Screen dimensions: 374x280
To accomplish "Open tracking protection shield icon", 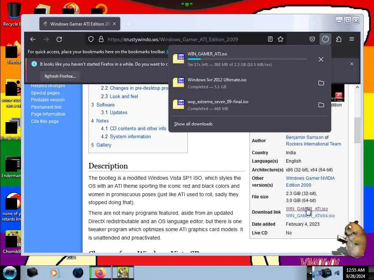I will tap(91, 39).
